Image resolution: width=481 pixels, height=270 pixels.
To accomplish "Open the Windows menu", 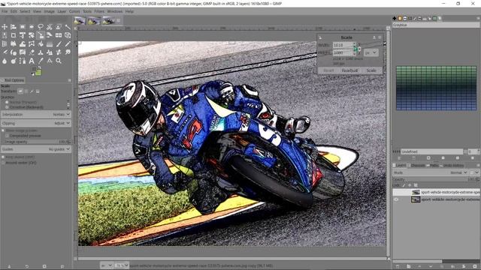I will coord(115,11).
